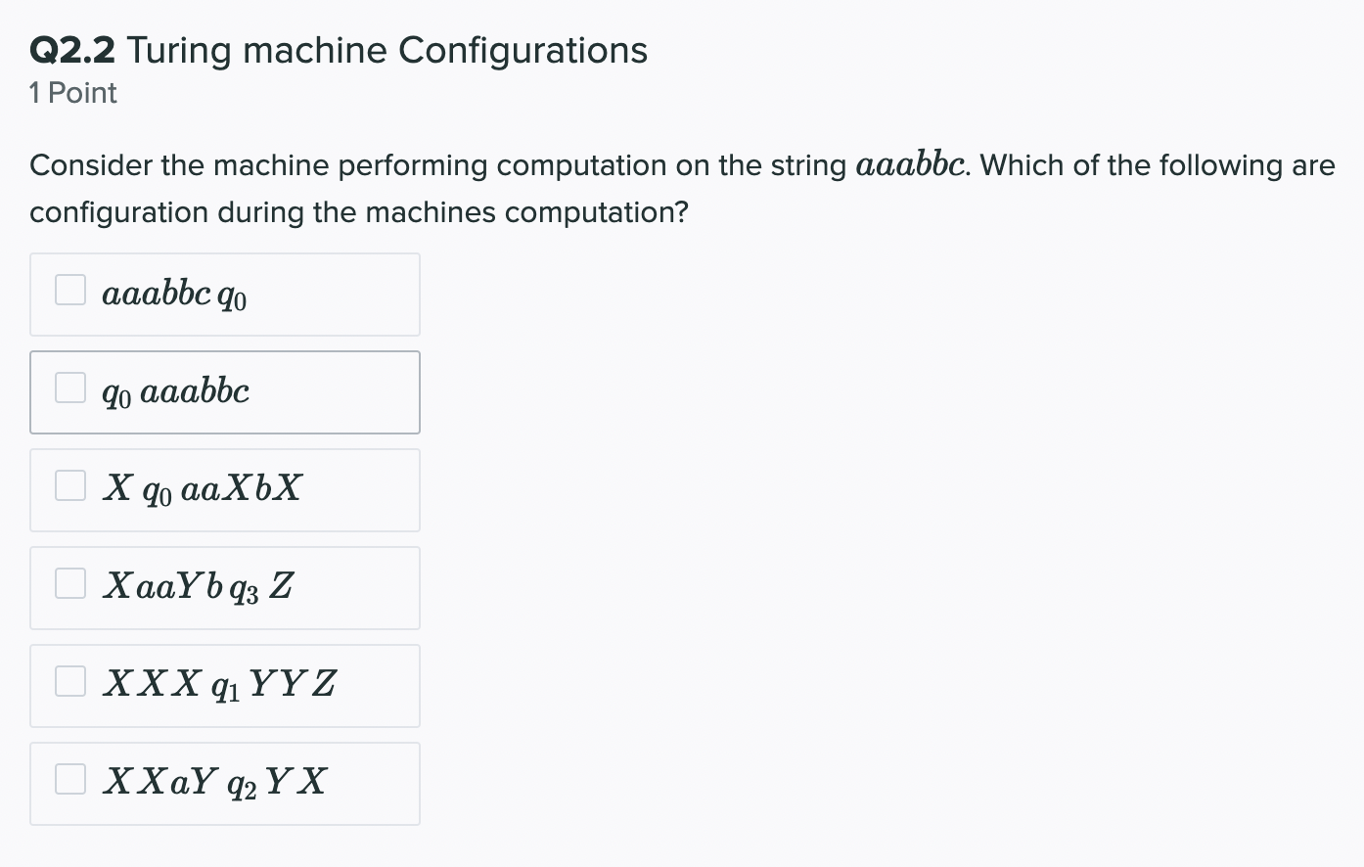Click the text 'configuration during the machines computation?'
This screenshot has width=1364, height=867.
[359, 212]
